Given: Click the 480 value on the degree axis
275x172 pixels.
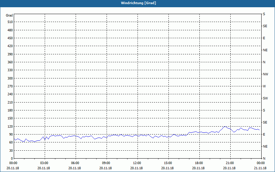Looking at the screenshot, I should pyautogui.click(x=10, y=30).
